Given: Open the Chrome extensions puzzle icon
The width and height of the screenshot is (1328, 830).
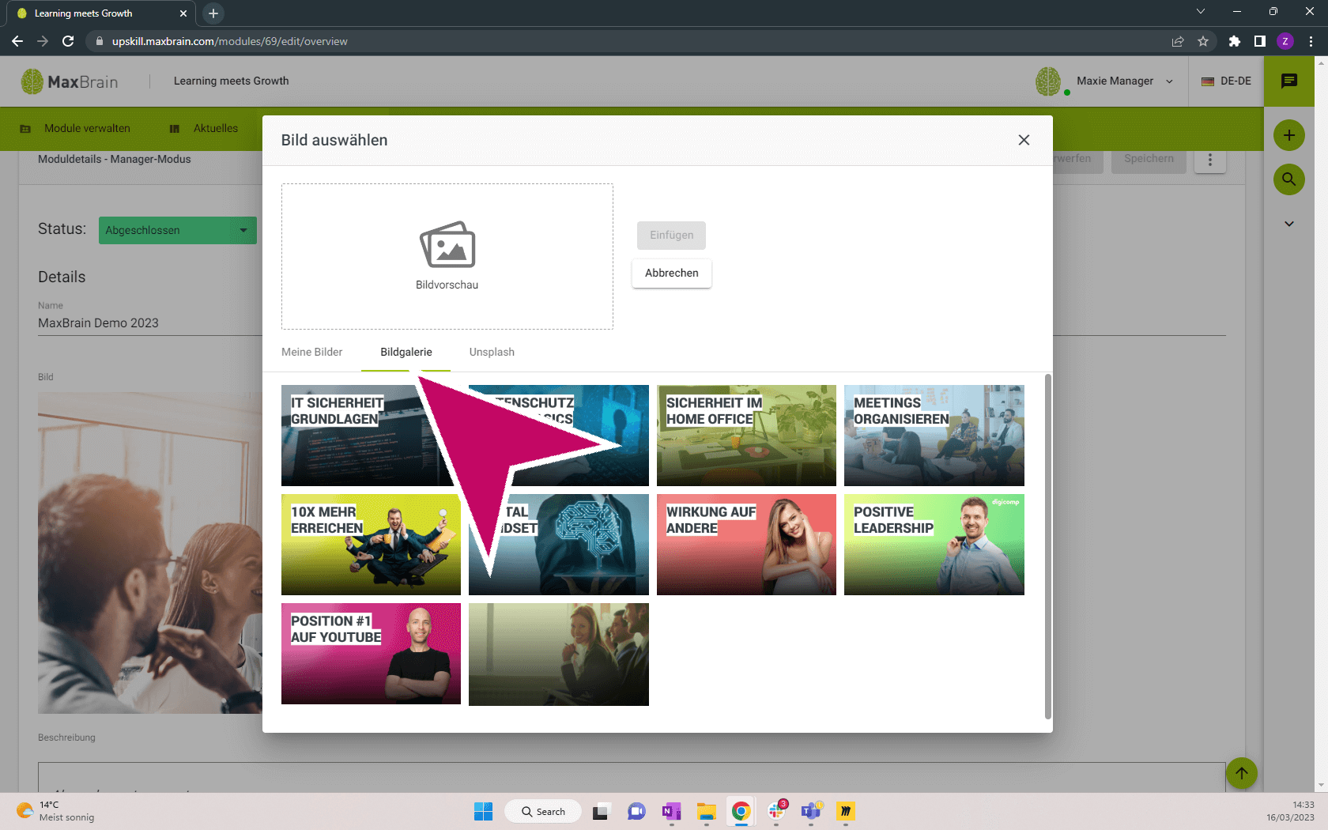Looking at the screenshot, I should coord(1235,41).
